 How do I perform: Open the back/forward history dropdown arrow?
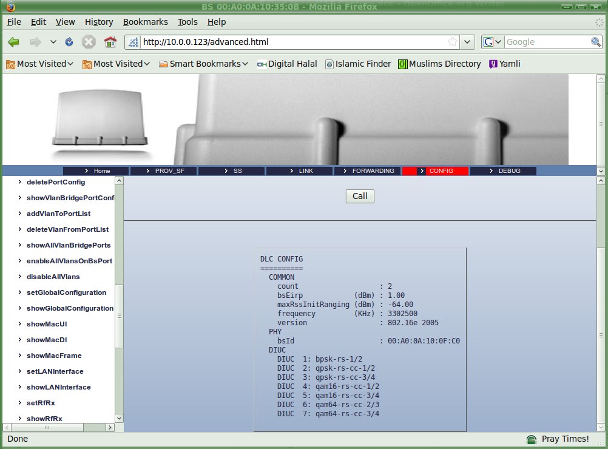(x=53, y=42)
